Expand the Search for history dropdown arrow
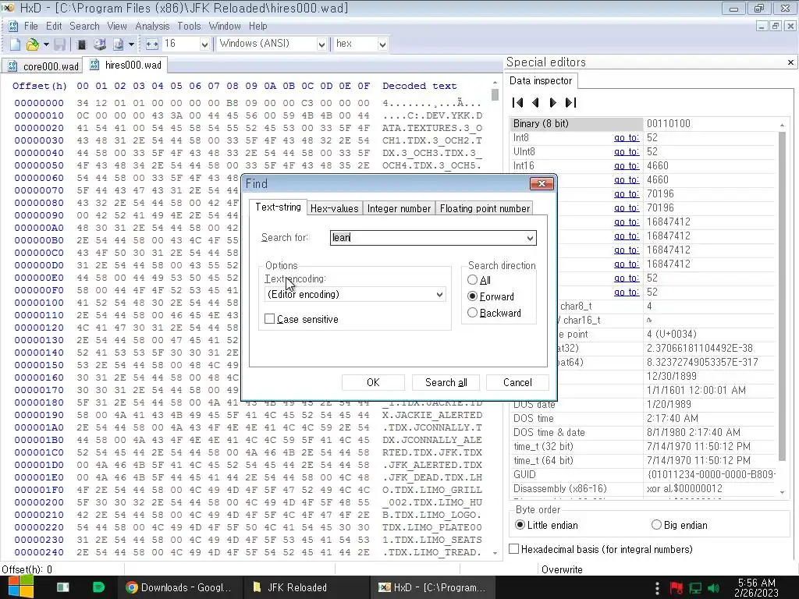Viewport: 799px width, 599px height. coord(530,238)
